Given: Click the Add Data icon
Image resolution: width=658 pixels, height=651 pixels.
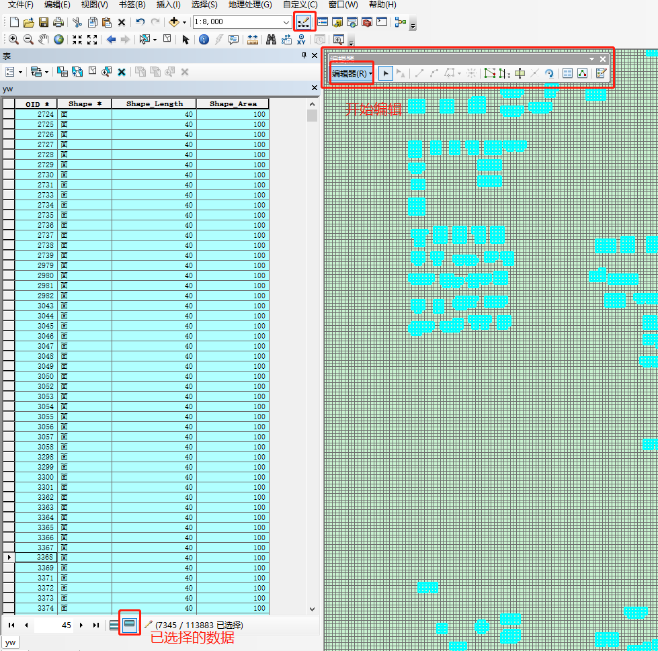Looking at the screenshot, I should (173, 21).
